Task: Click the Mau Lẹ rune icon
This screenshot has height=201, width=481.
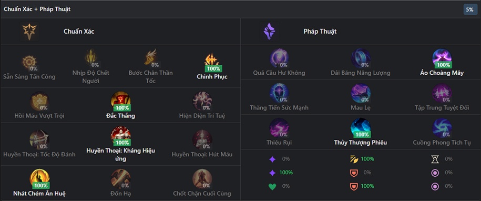Action: point(361,93)
